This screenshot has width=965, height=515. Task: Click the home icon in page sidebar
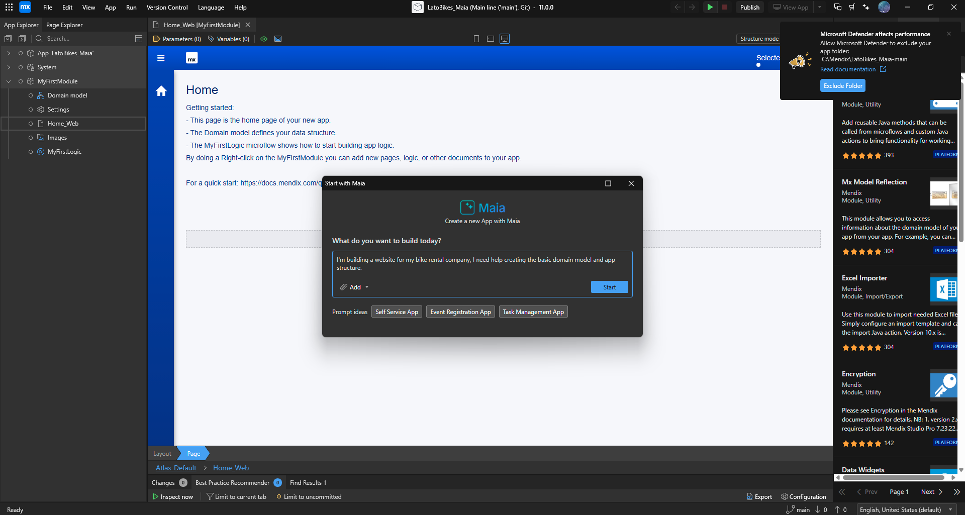[161, 91]
